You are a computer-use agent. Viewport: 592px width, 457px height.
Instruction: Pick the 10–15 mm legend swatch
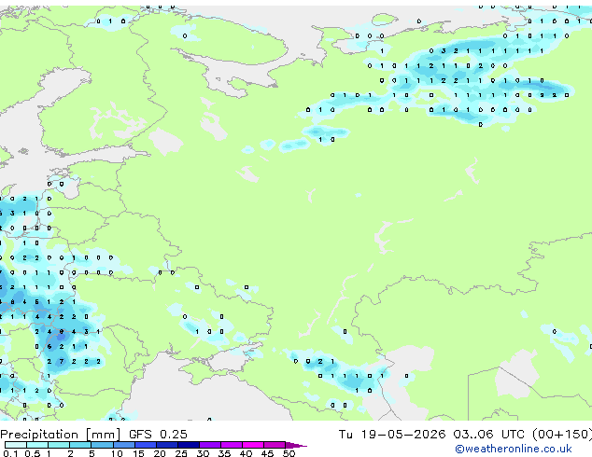pyautogui.click(x=123, y=445)
